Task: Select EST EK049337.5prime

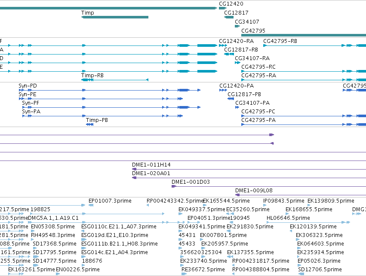Action: click(181, 214)
